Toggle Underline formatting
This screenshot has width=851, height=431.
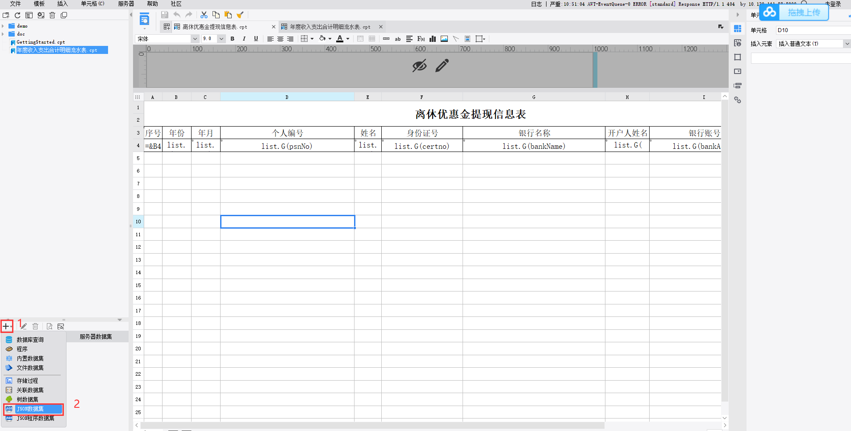(256, 39)
